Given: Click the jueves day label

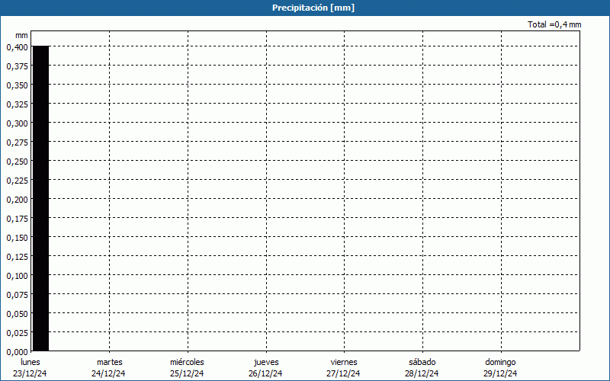Looking at the screenshot, I should [266, 363].
